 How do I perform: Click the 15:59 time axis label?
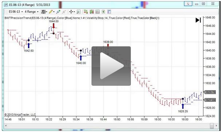pos(144,119)
